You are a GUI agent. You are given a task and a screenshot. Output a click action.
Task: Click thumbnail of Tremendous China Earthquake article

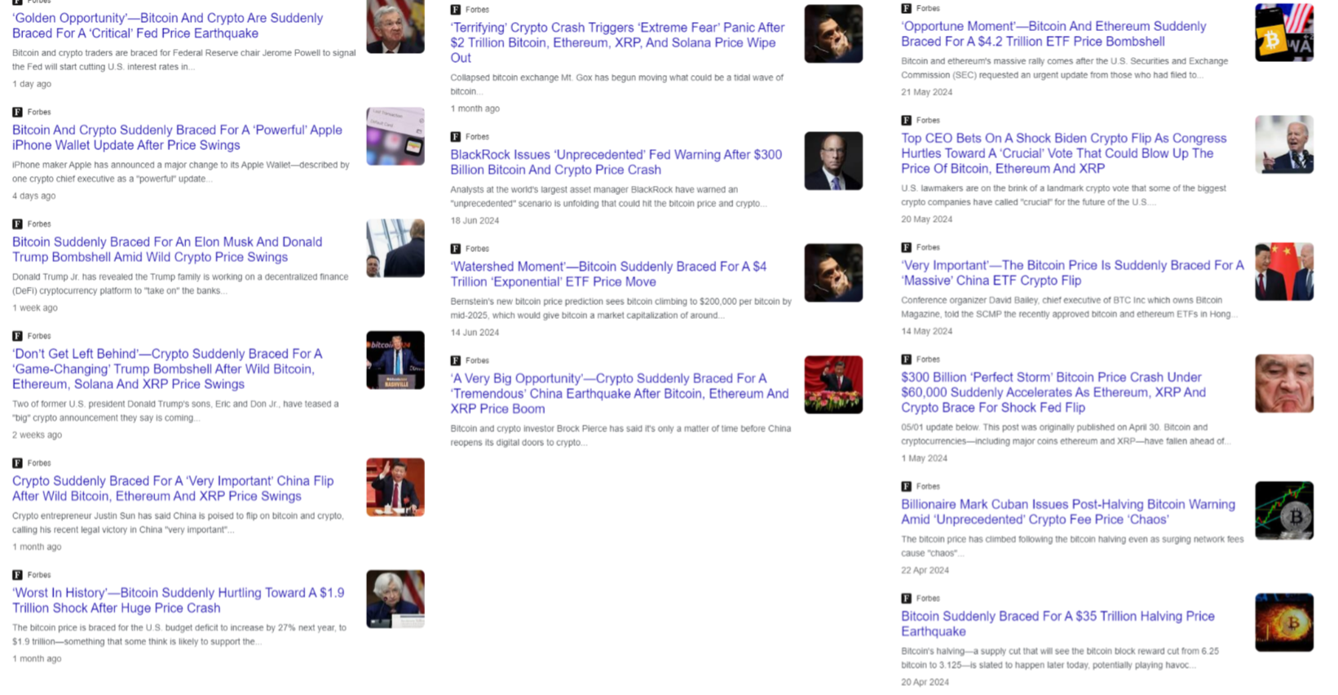(833, 384)
